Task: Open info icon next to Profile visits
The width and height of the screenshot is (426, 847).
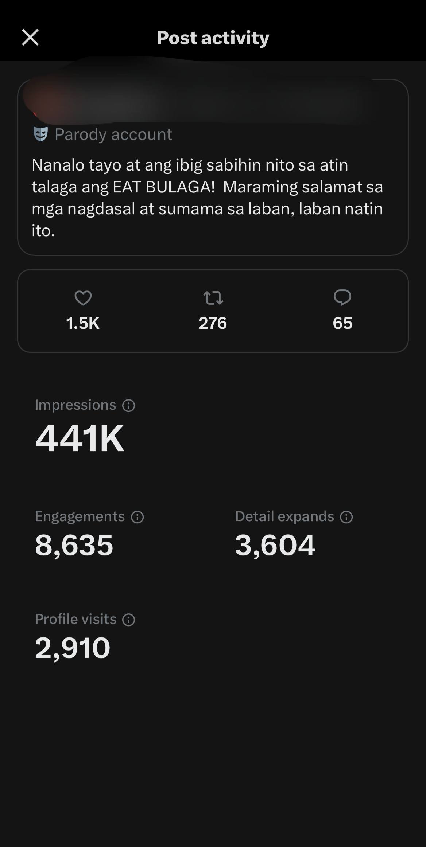Action: pos(128,620)
